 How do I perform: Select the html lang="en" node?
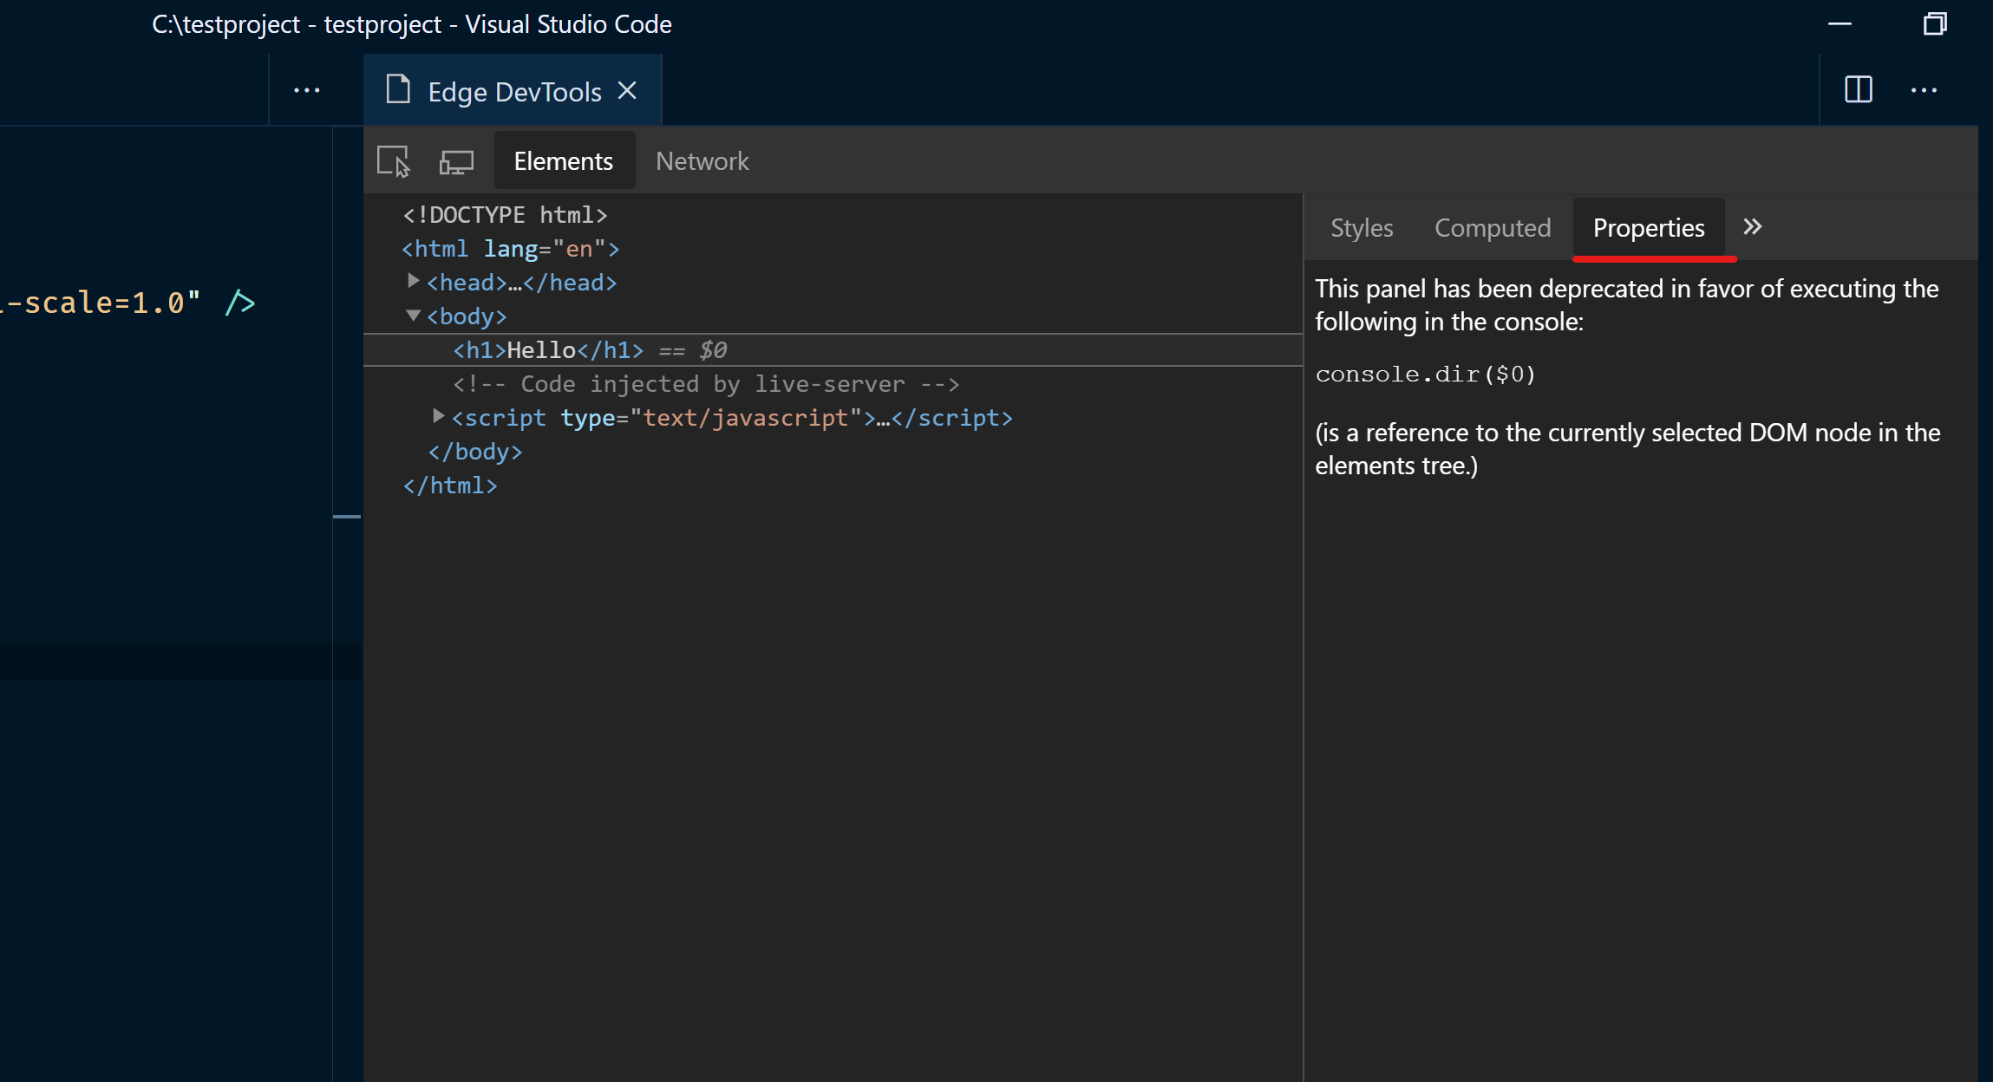[510, 249]
